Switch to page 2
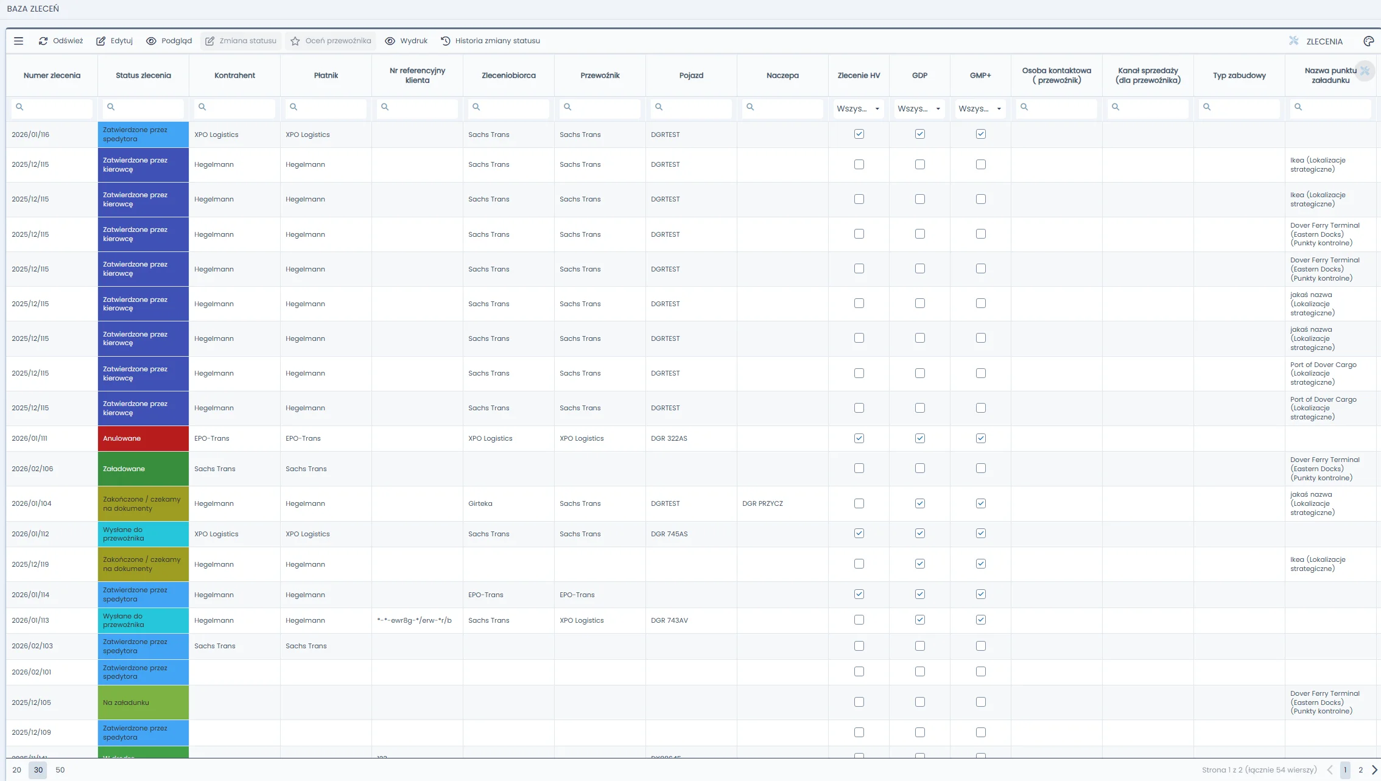Screen dimensions: 1381x781 [1360, 769]
